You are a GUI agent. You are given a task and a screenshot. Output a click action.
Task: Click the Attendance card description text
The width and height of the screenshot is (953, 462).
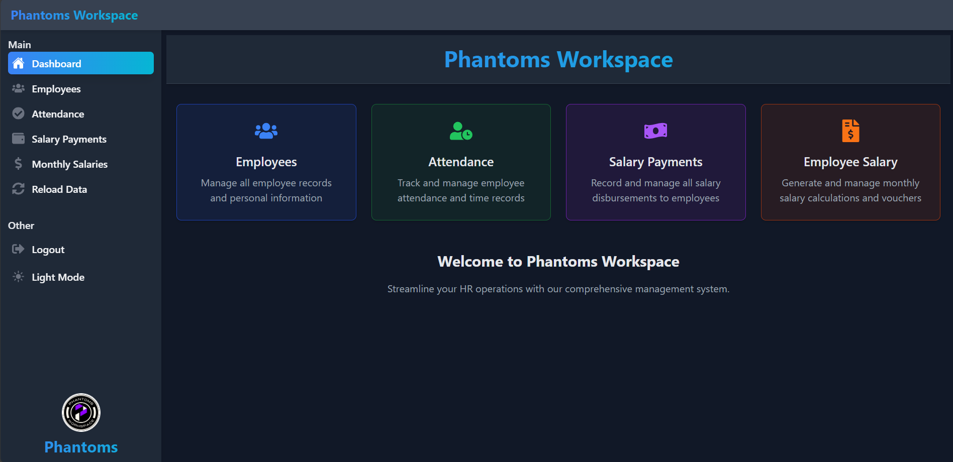point(461,190)
